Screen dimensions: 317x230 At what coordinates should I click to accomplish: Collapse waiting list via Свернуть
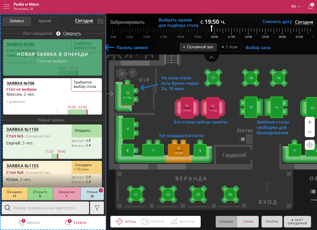(72, 34)
